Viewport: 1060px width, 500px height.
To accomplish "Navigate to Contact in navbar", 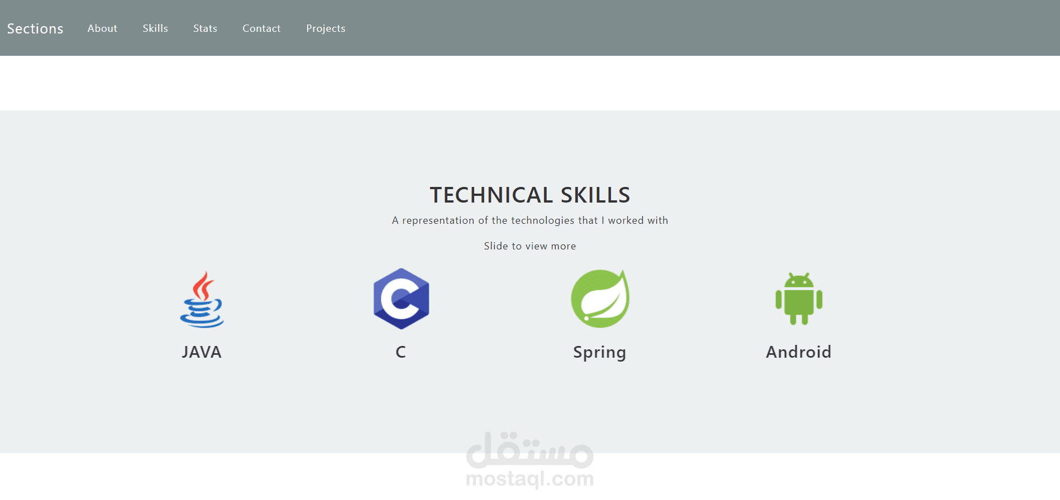I will (261, 28).
